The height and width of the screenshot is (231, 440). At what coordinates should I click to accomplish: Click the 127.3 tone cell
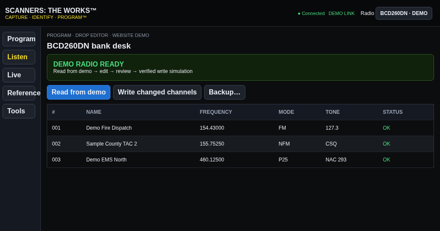332,128
